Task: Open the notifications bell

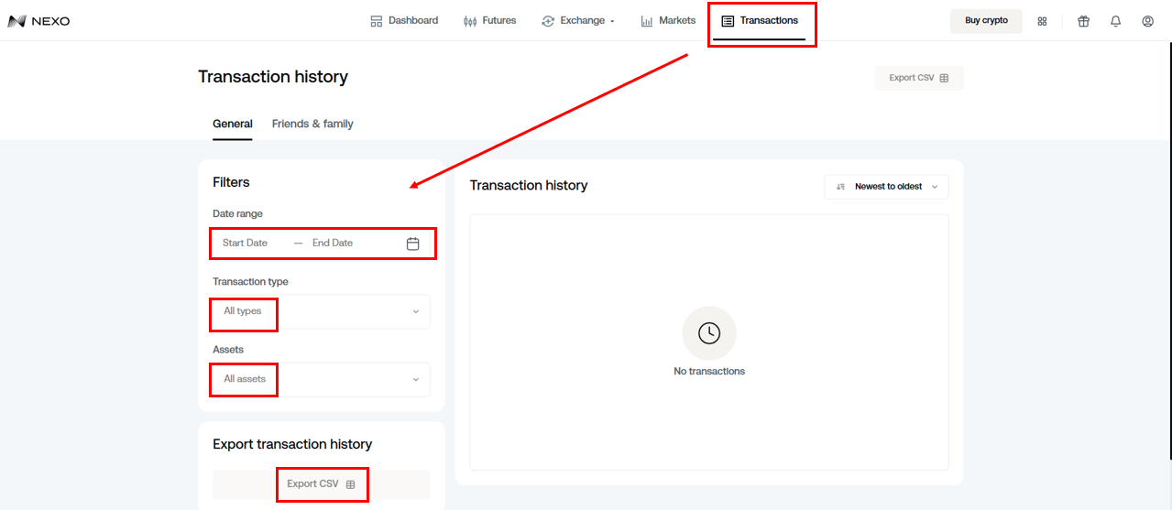Action: tap(1115, 21)
